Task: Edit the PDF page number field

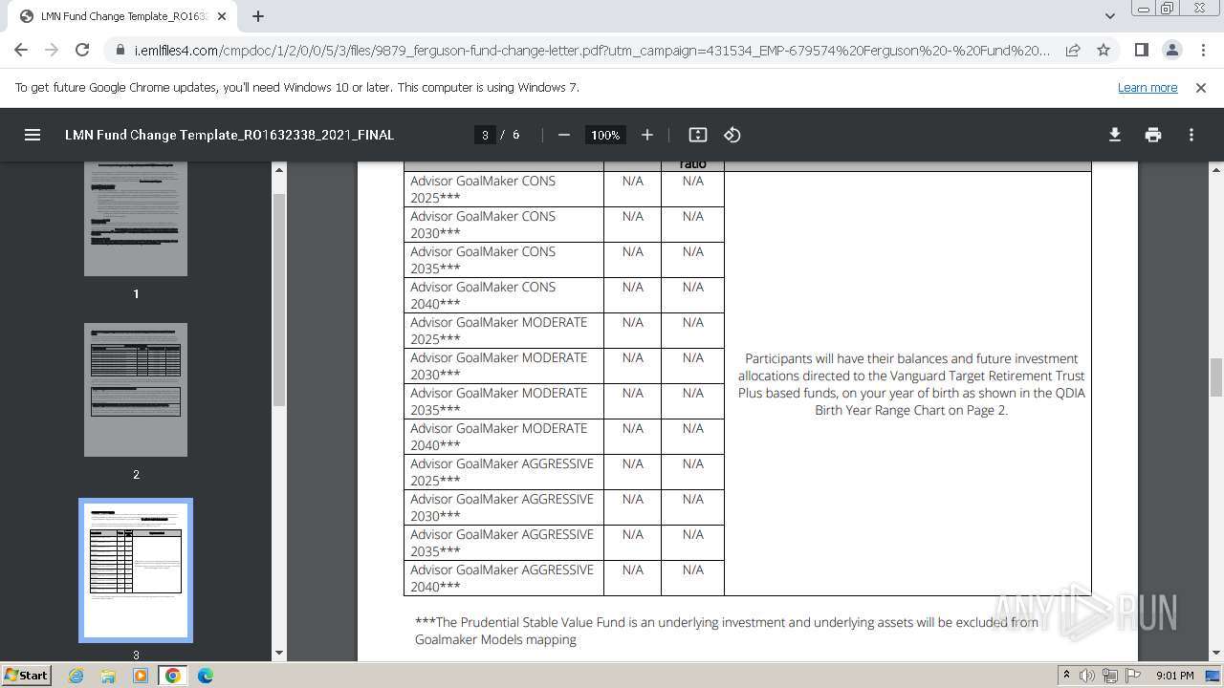Action: (x=485, y=135)
